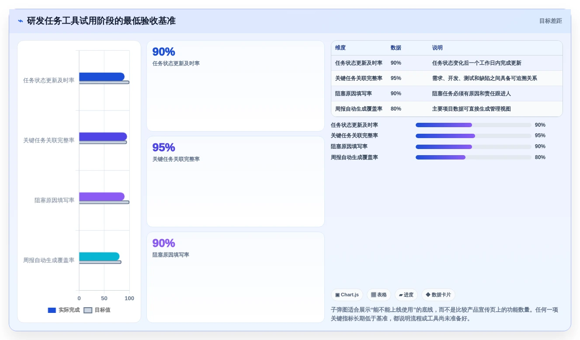Click the gray 目标值 legend color box
The width and height of the screenshot is (580, 340).
pos(88,310)
